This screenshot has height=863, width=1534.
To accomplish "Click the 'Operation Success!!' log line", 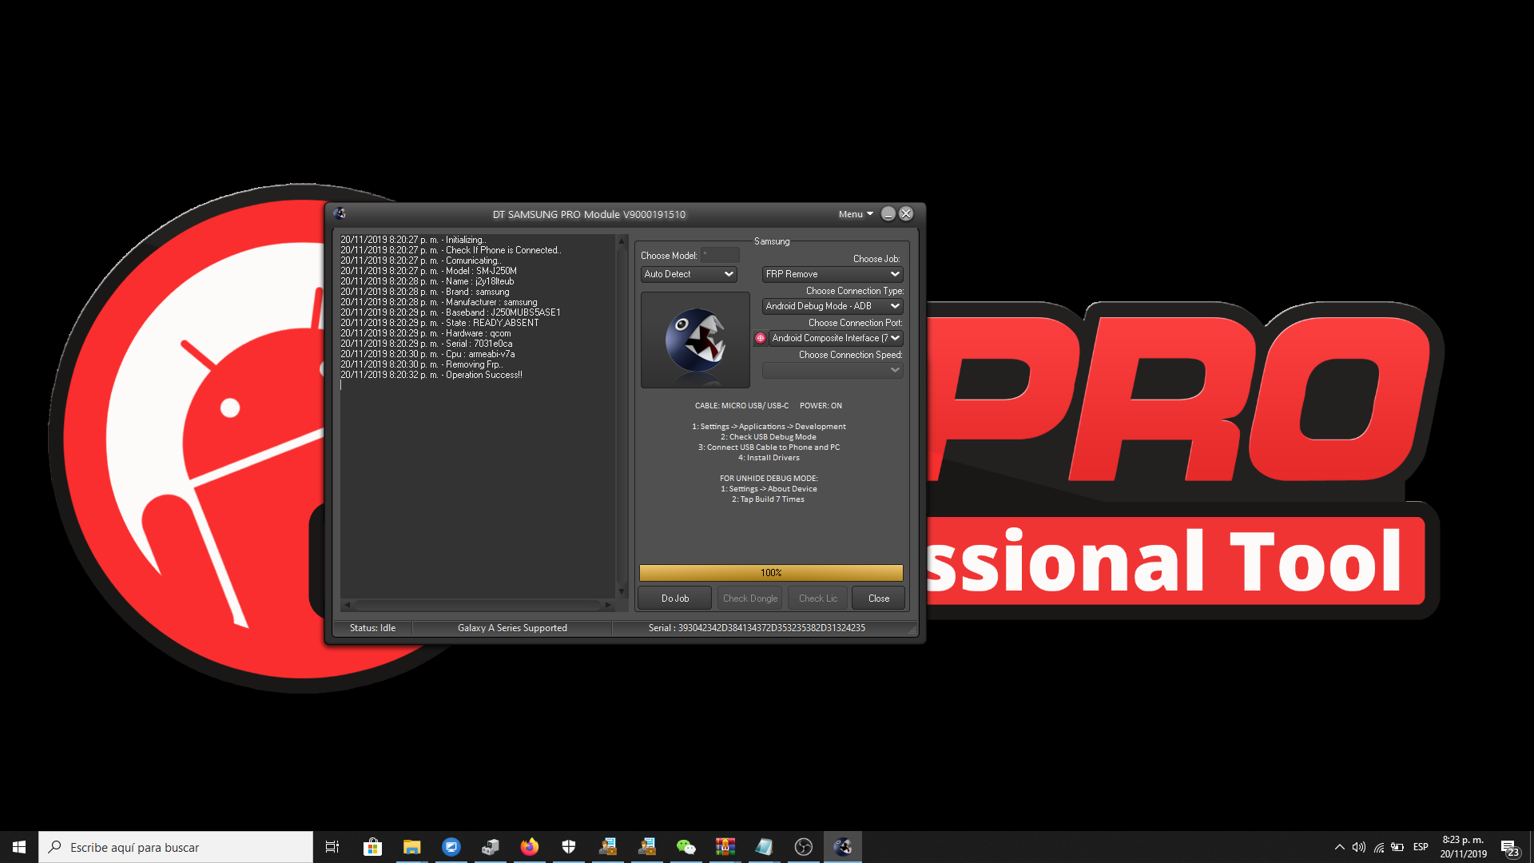I will click(x=431, y=375).
